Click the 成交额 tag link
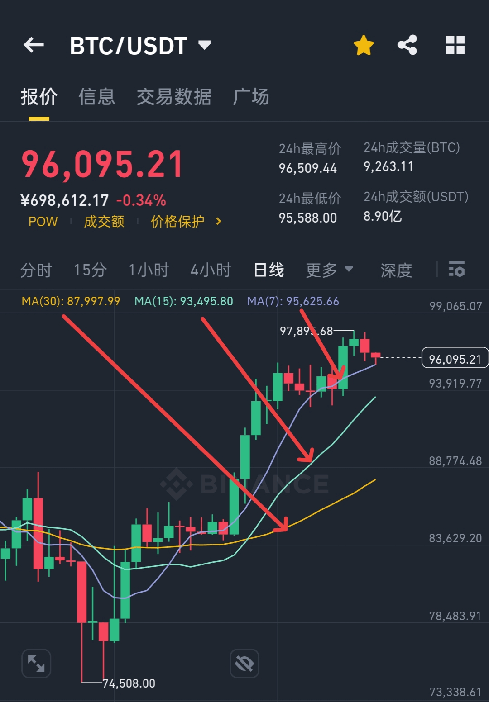 coord(104,222)
